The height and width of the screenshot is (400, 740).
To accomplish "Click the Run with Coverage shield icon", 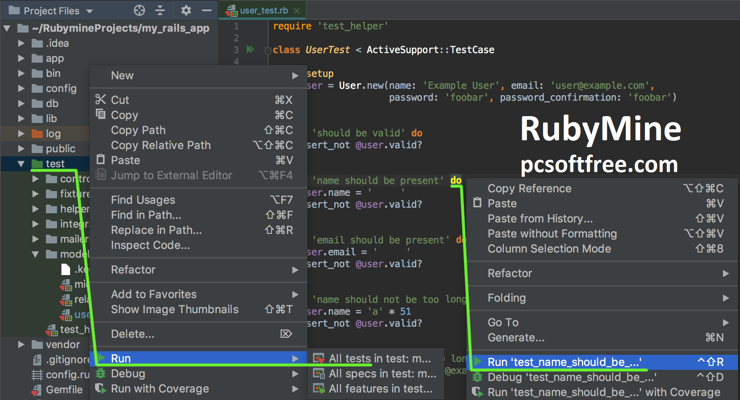I will [101, 389].
